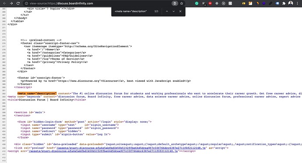Open the light gray square extension icon
The image size is (302, 163).
(x=230, y=3)
